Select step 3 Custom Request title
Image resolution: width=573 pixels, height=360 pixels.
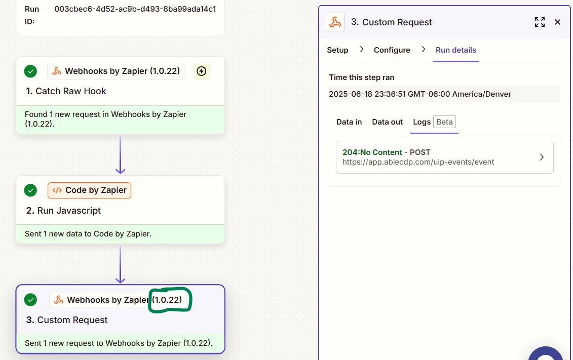click(x=66, y=320)
